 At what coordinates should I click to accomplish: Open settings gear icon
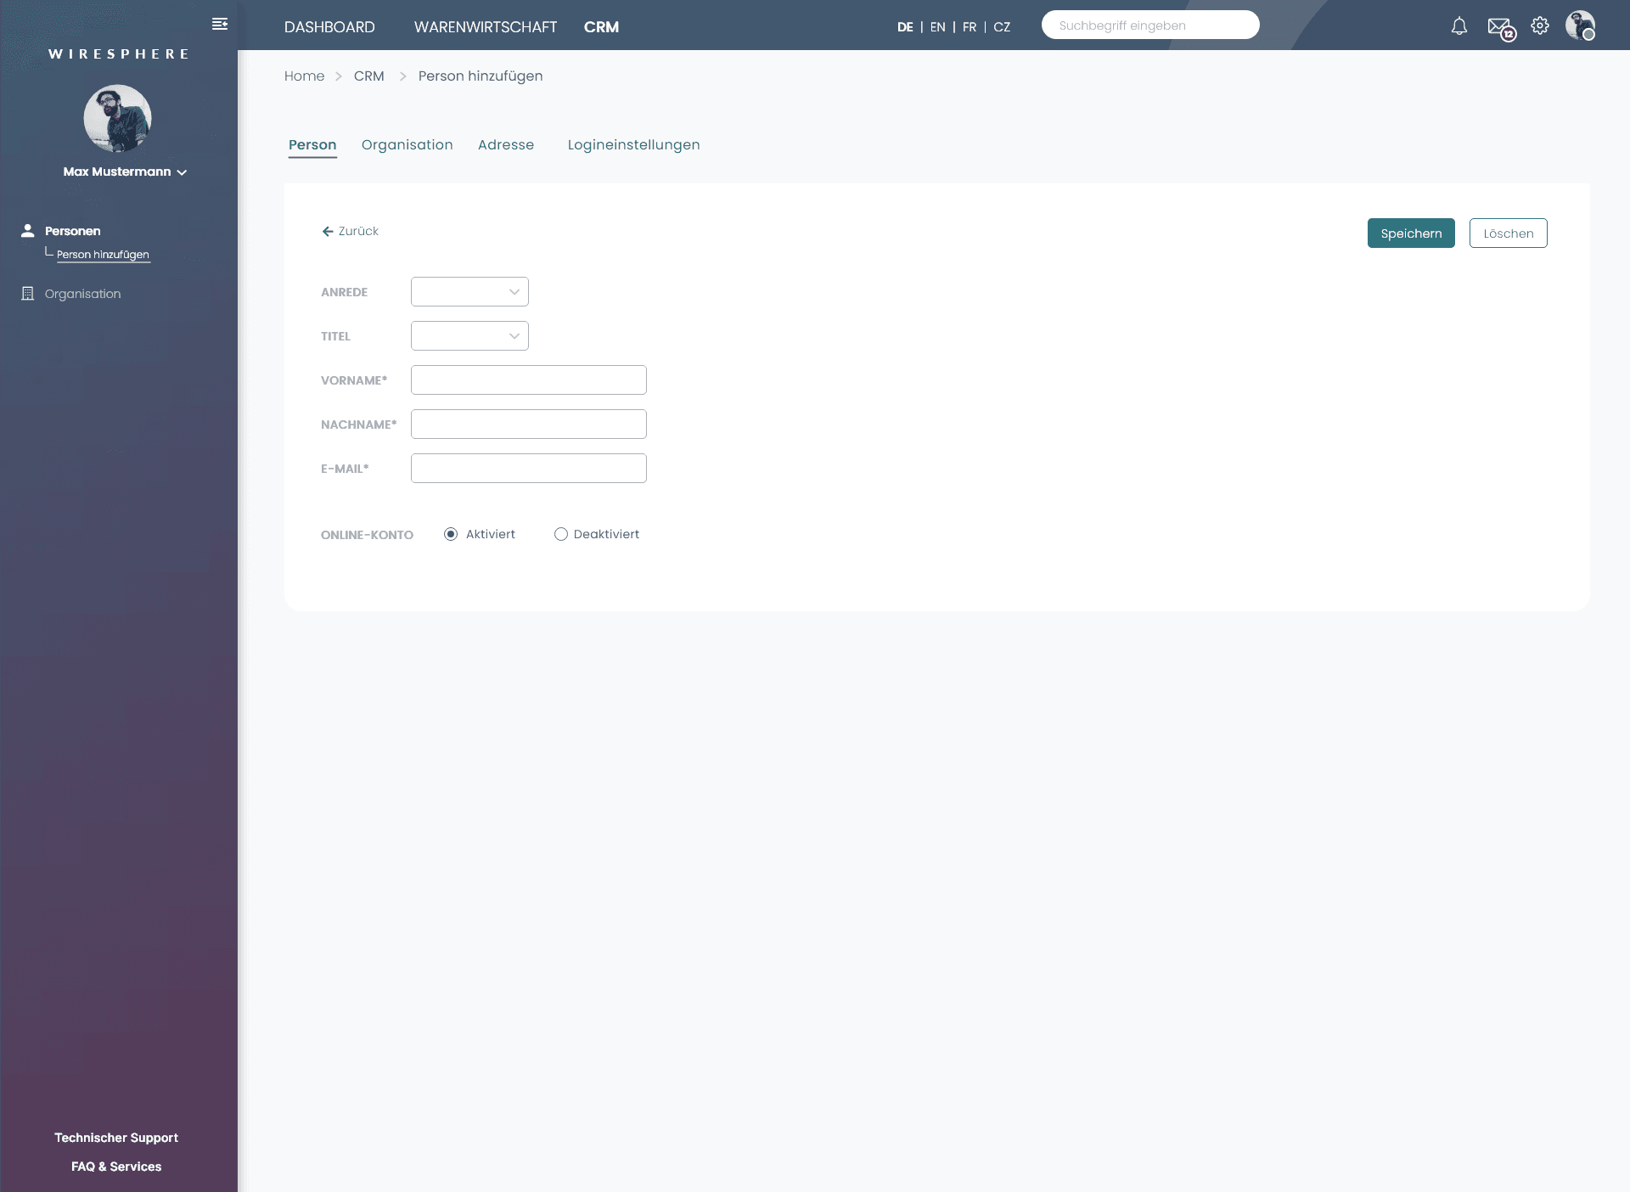point(1540,26)
